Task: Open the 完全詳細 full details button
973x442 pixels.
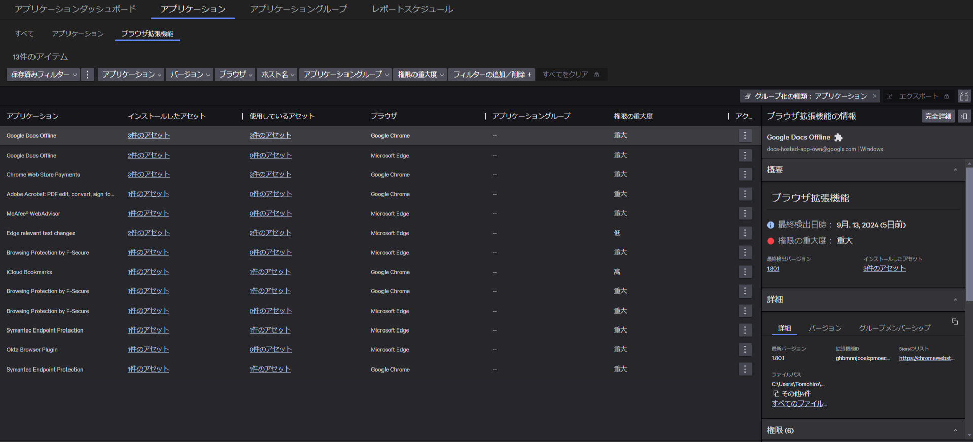Action: 938,116
